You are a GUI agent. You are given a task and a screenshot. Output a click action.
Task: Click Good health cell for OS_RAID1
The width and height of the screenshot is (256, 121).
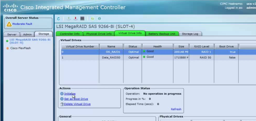tap(157, 52)
